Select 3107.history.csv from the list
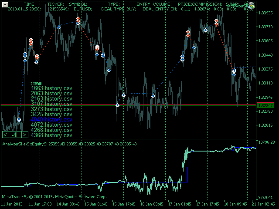 tap(51, 104)
